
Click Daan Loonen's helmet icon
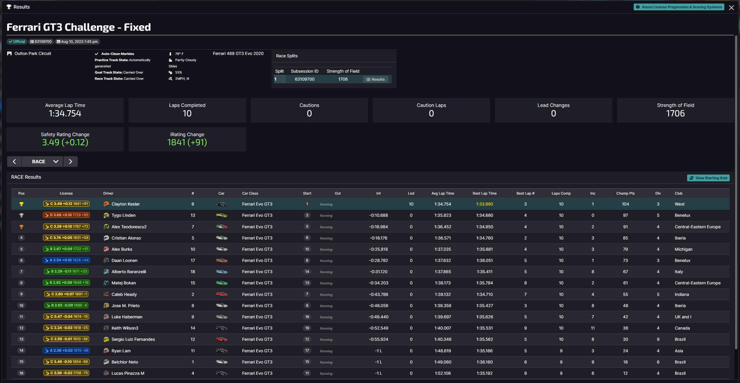click(x=106, y=260)
